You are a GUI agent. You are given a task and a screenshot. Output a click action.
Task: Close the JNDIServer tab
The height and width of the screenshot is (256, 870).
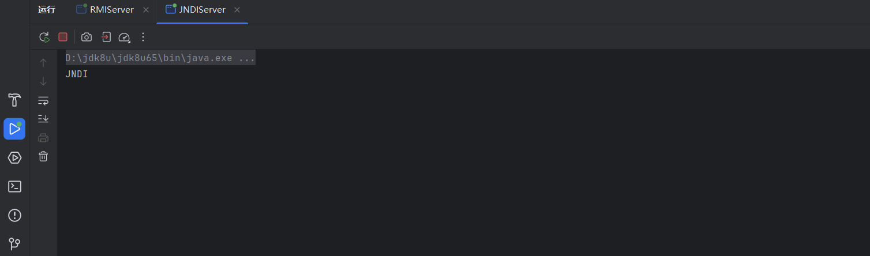pyautogui.click(x=237, y=10)
